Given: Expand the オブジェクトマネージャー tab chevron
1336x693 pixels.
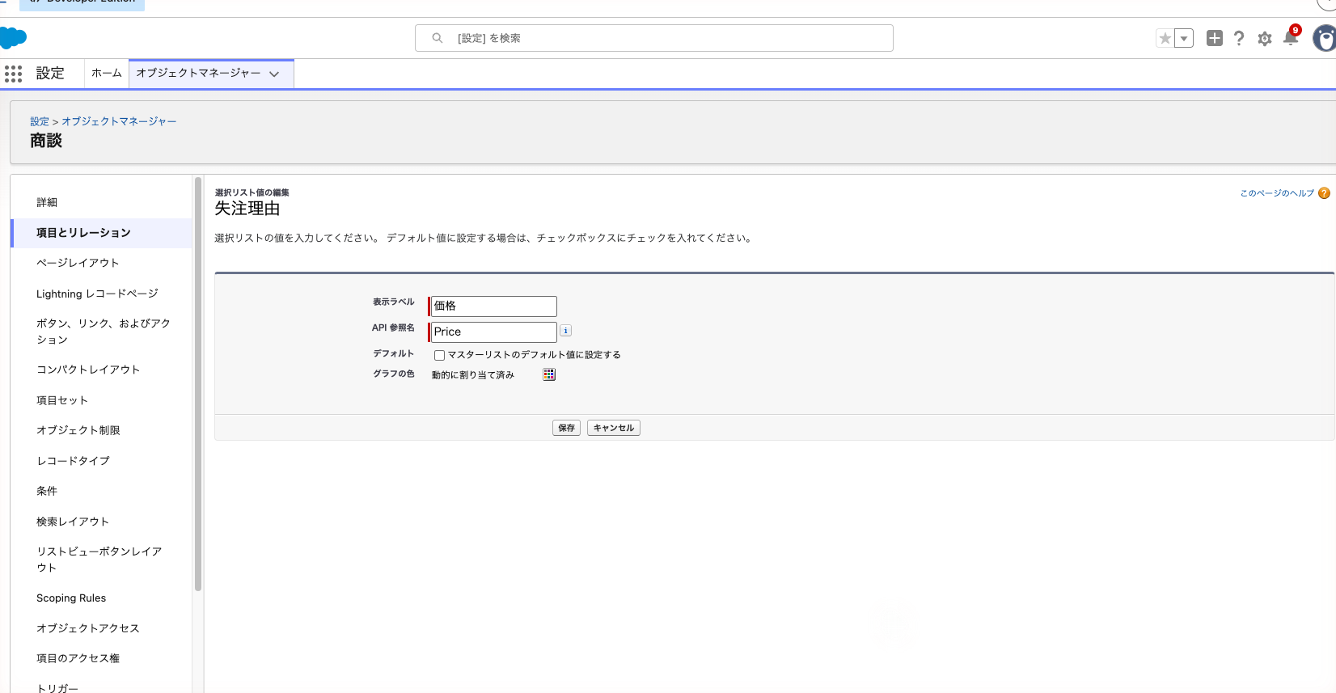Looking at the screenshot, I should click(x=274, y=74).
